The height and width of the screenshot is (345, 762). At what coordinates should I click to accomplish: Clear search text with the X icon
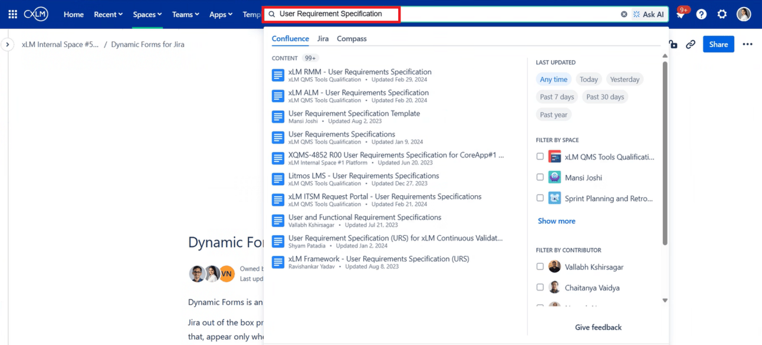(624, 14)
